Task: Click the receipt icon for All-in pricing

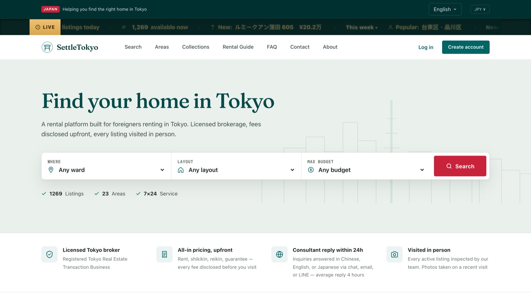Action: (164, 254)
